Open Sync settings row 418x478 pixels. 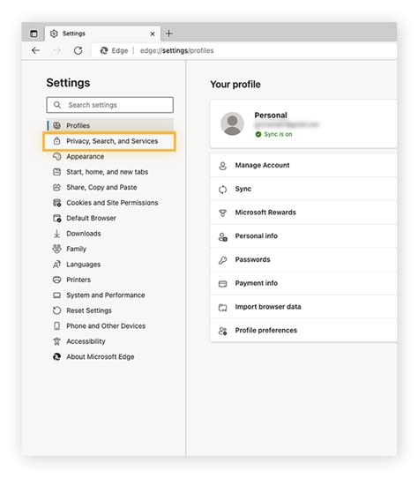(303, 189)
